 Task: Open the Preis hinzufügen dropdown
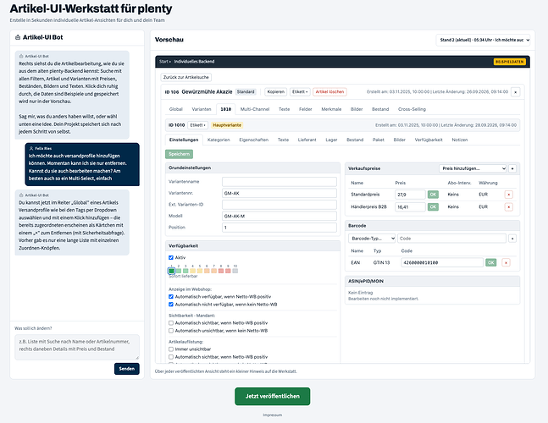(473, 168)
